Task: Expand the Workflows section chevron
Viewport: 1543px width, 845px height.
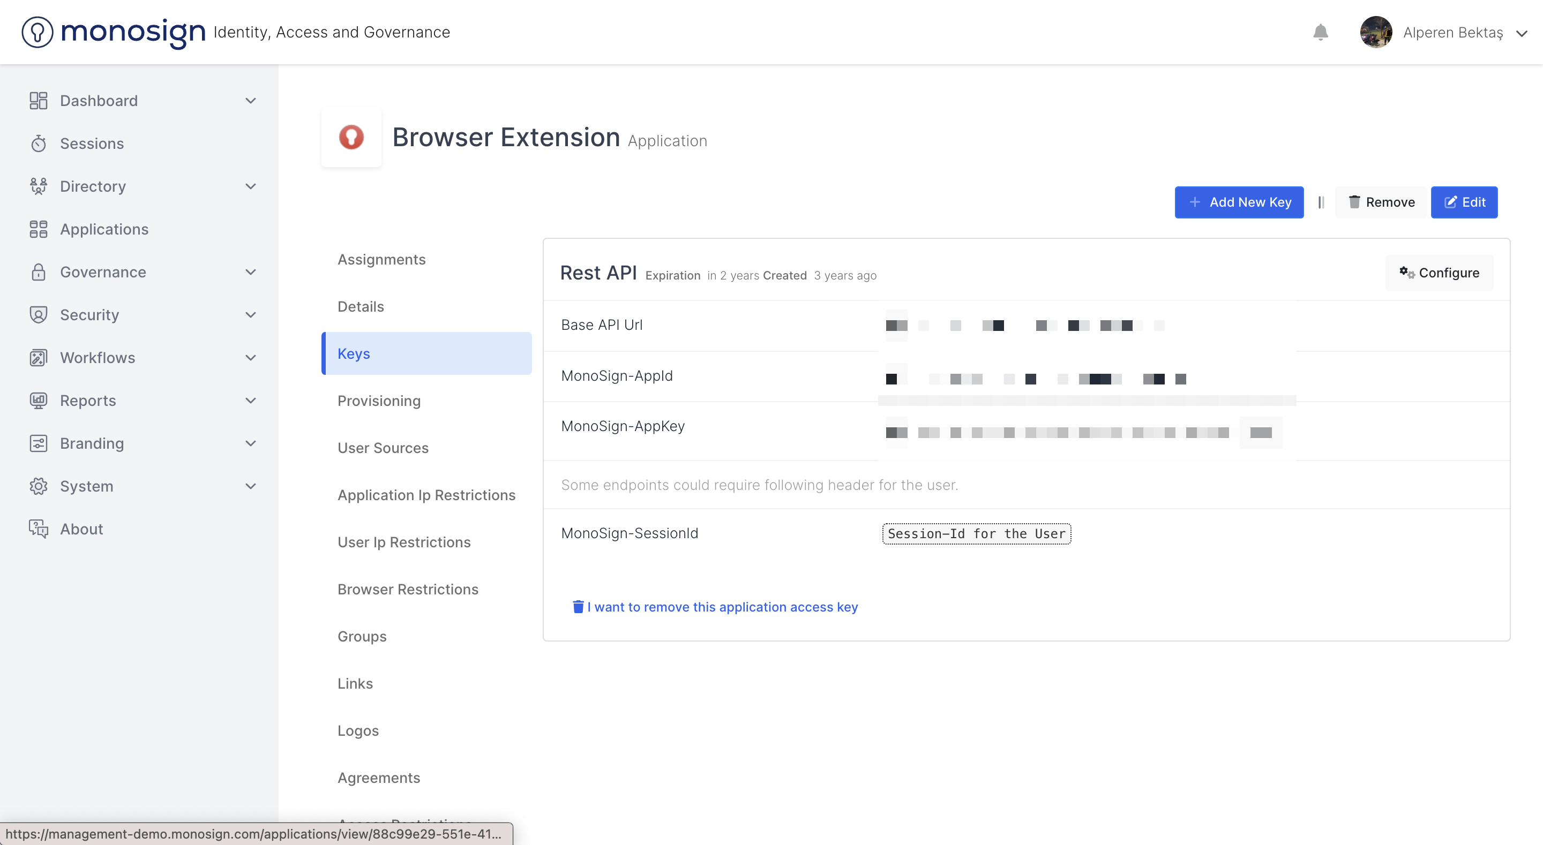Action: click(251, 358)
